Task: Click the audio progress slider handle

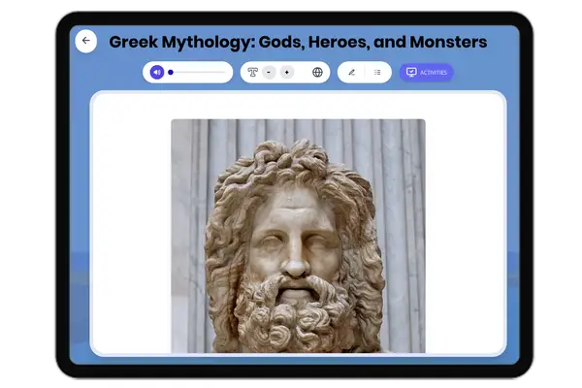Action: click(171, 72)
